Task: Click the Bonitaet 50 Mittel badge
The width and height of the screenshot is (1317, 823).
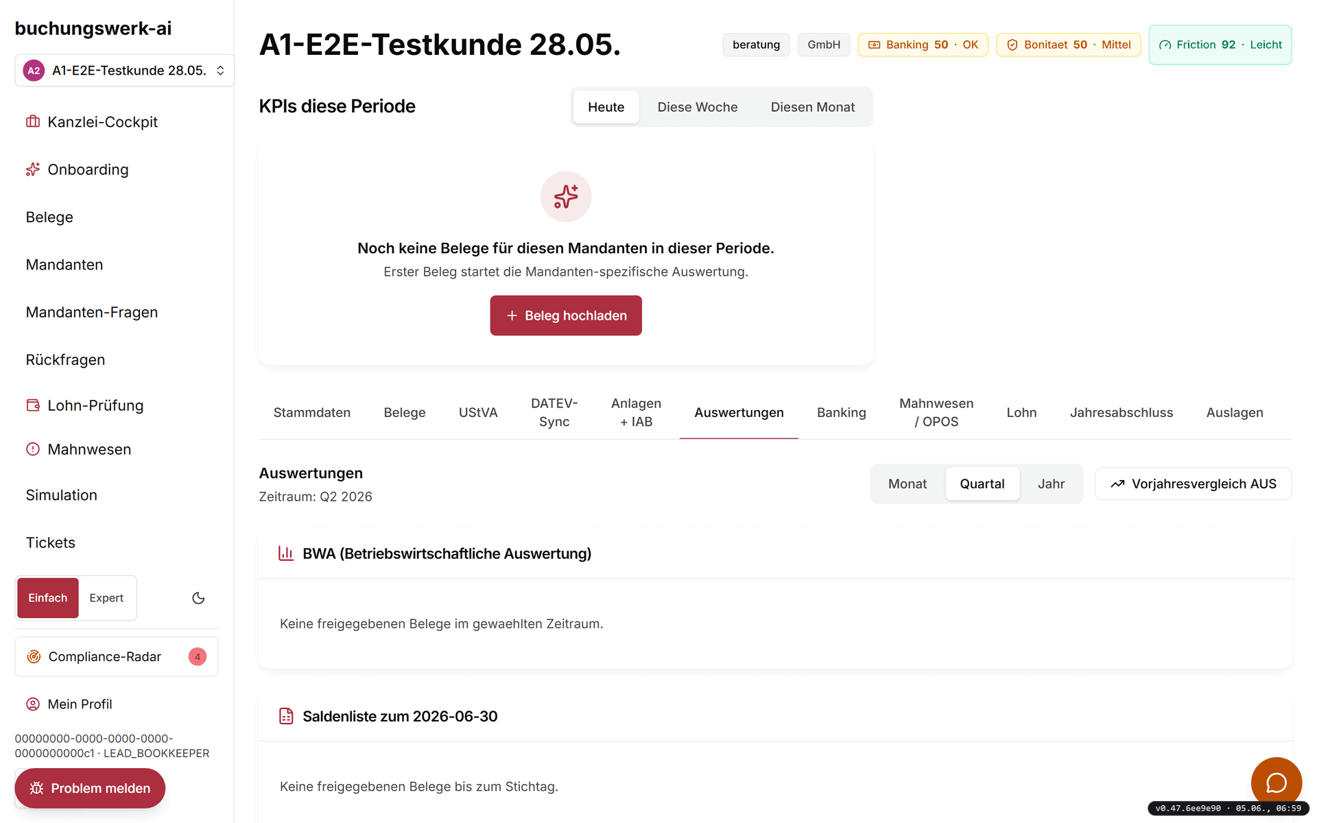Action: tap(1069, 45)
